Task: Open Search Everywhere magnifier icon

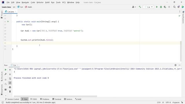Action: point(174,7)
